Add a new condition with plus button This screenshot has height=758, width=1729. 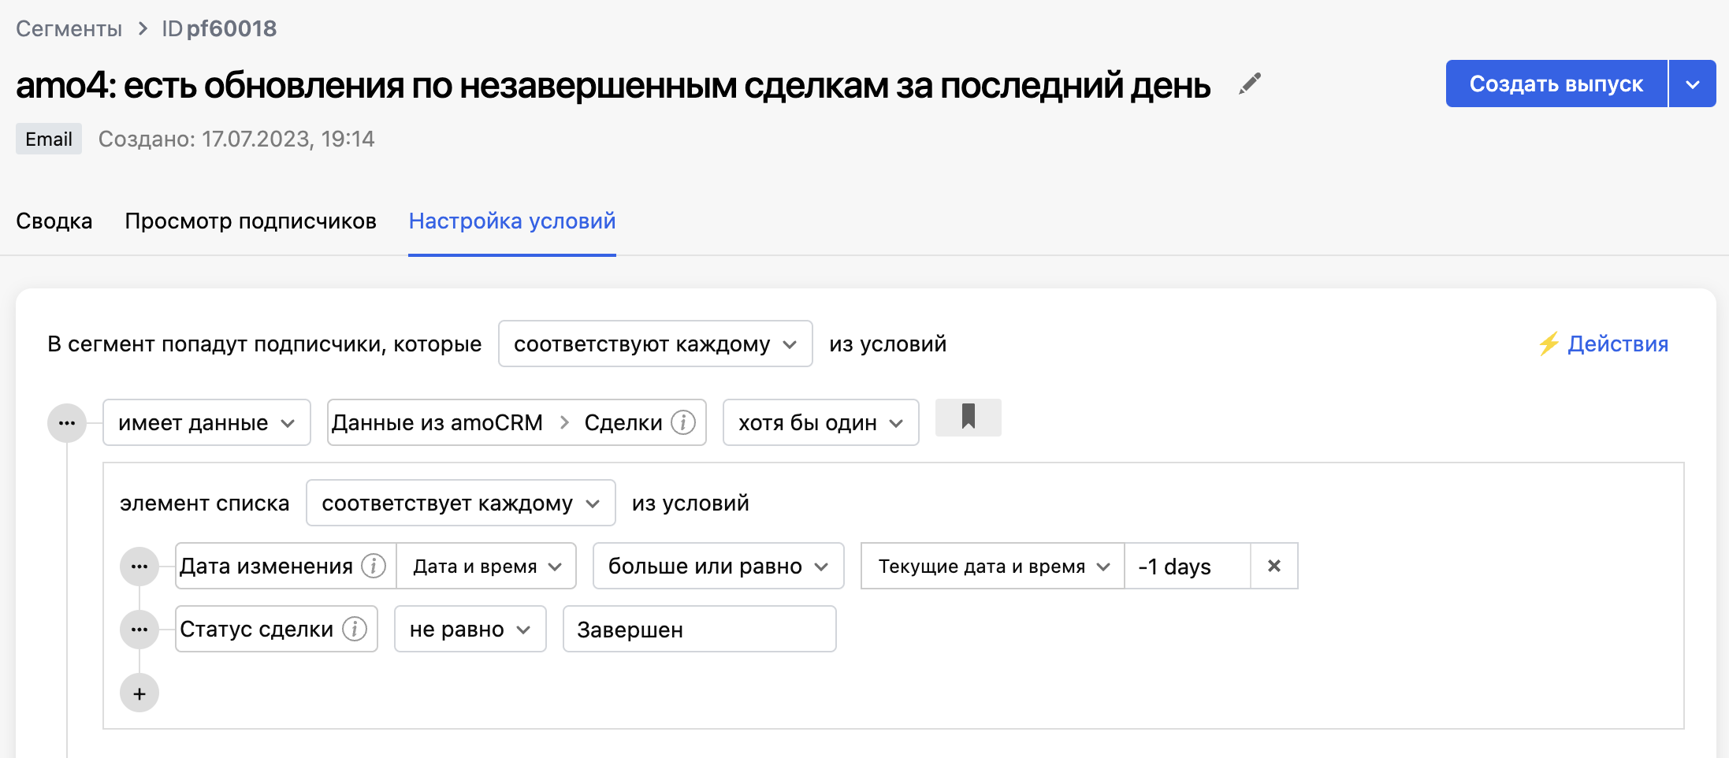coord(139,693)
